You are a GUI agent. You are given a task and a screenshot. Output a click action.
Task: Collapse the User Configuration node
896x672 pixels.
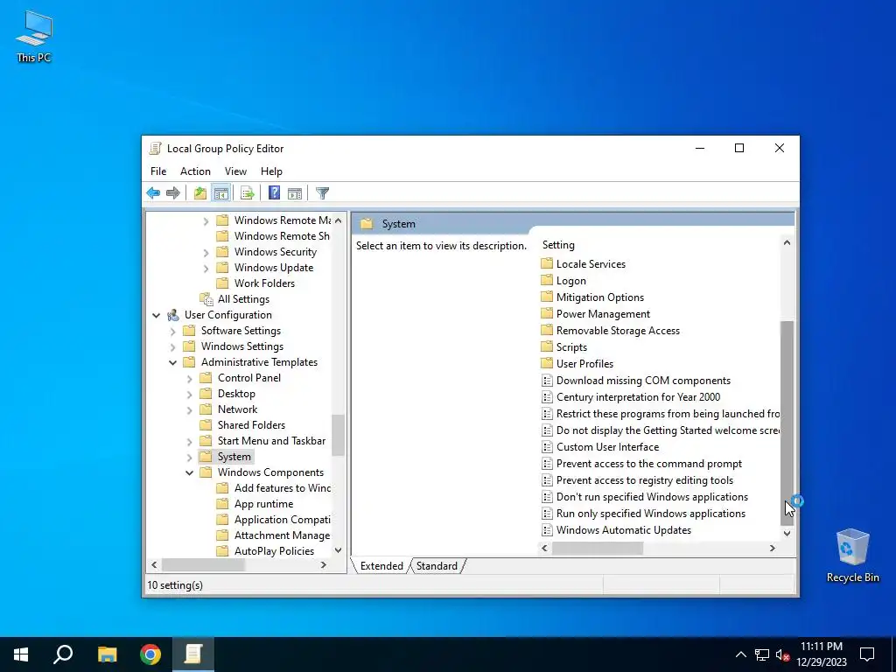[156, 315]
